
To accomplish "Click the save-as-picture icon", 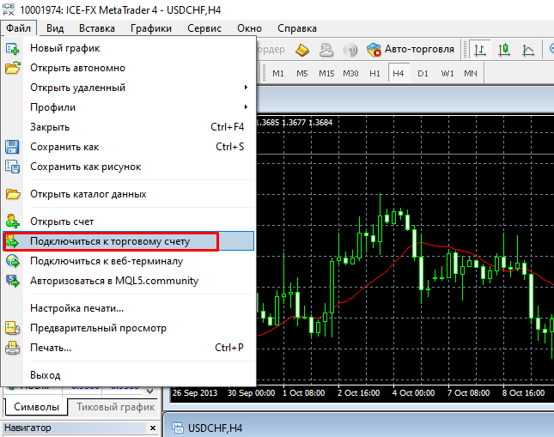I will coord(12,167).
